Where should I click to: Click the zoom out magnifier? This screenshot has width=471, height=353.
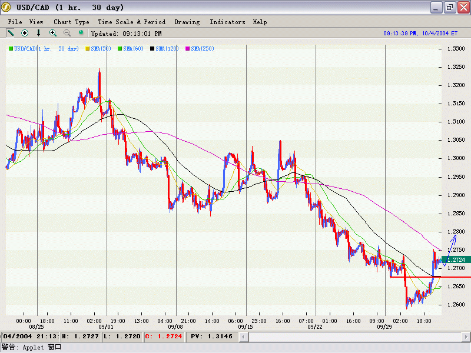[x=67, y=33]
